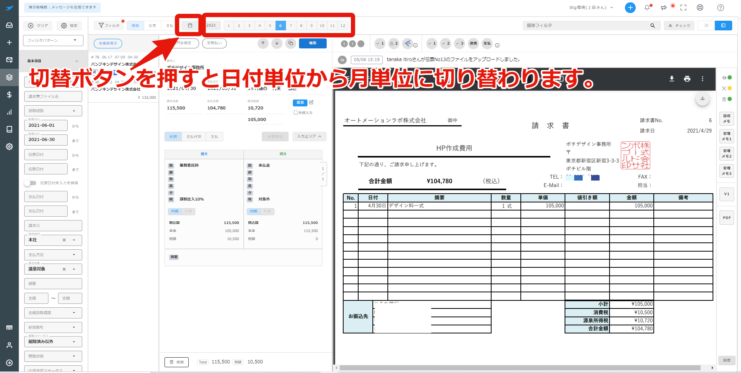Click the 定期払い button
Image resolution: width=741 pixels, height=373 pixels.
(214, 43)
